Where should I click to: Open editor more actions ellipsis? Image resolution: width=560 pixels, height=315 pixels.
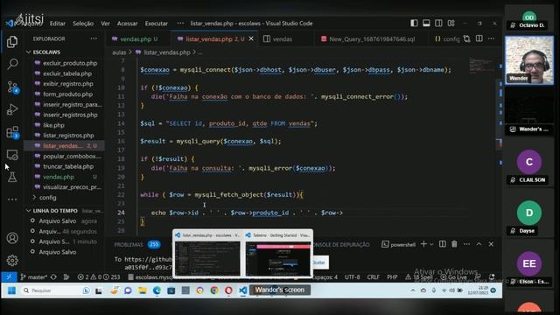(x=492, y=38)
